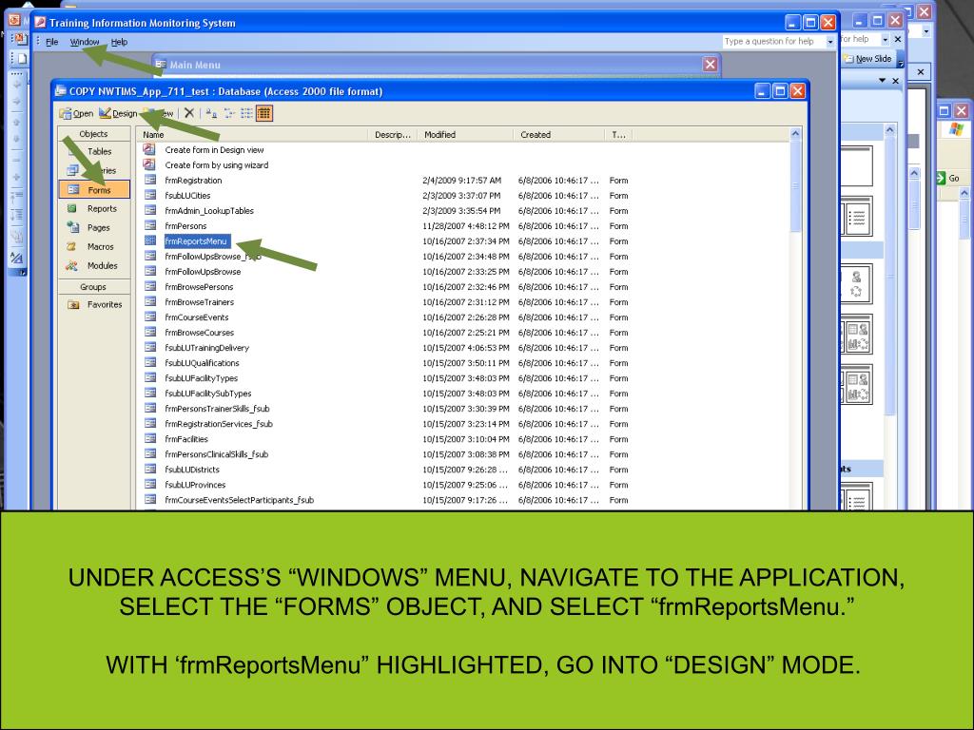Select fsubLUTrainingDelivery form
This screenshot has height=730, width=974.
pyautogui.click(x=206, y=348)
